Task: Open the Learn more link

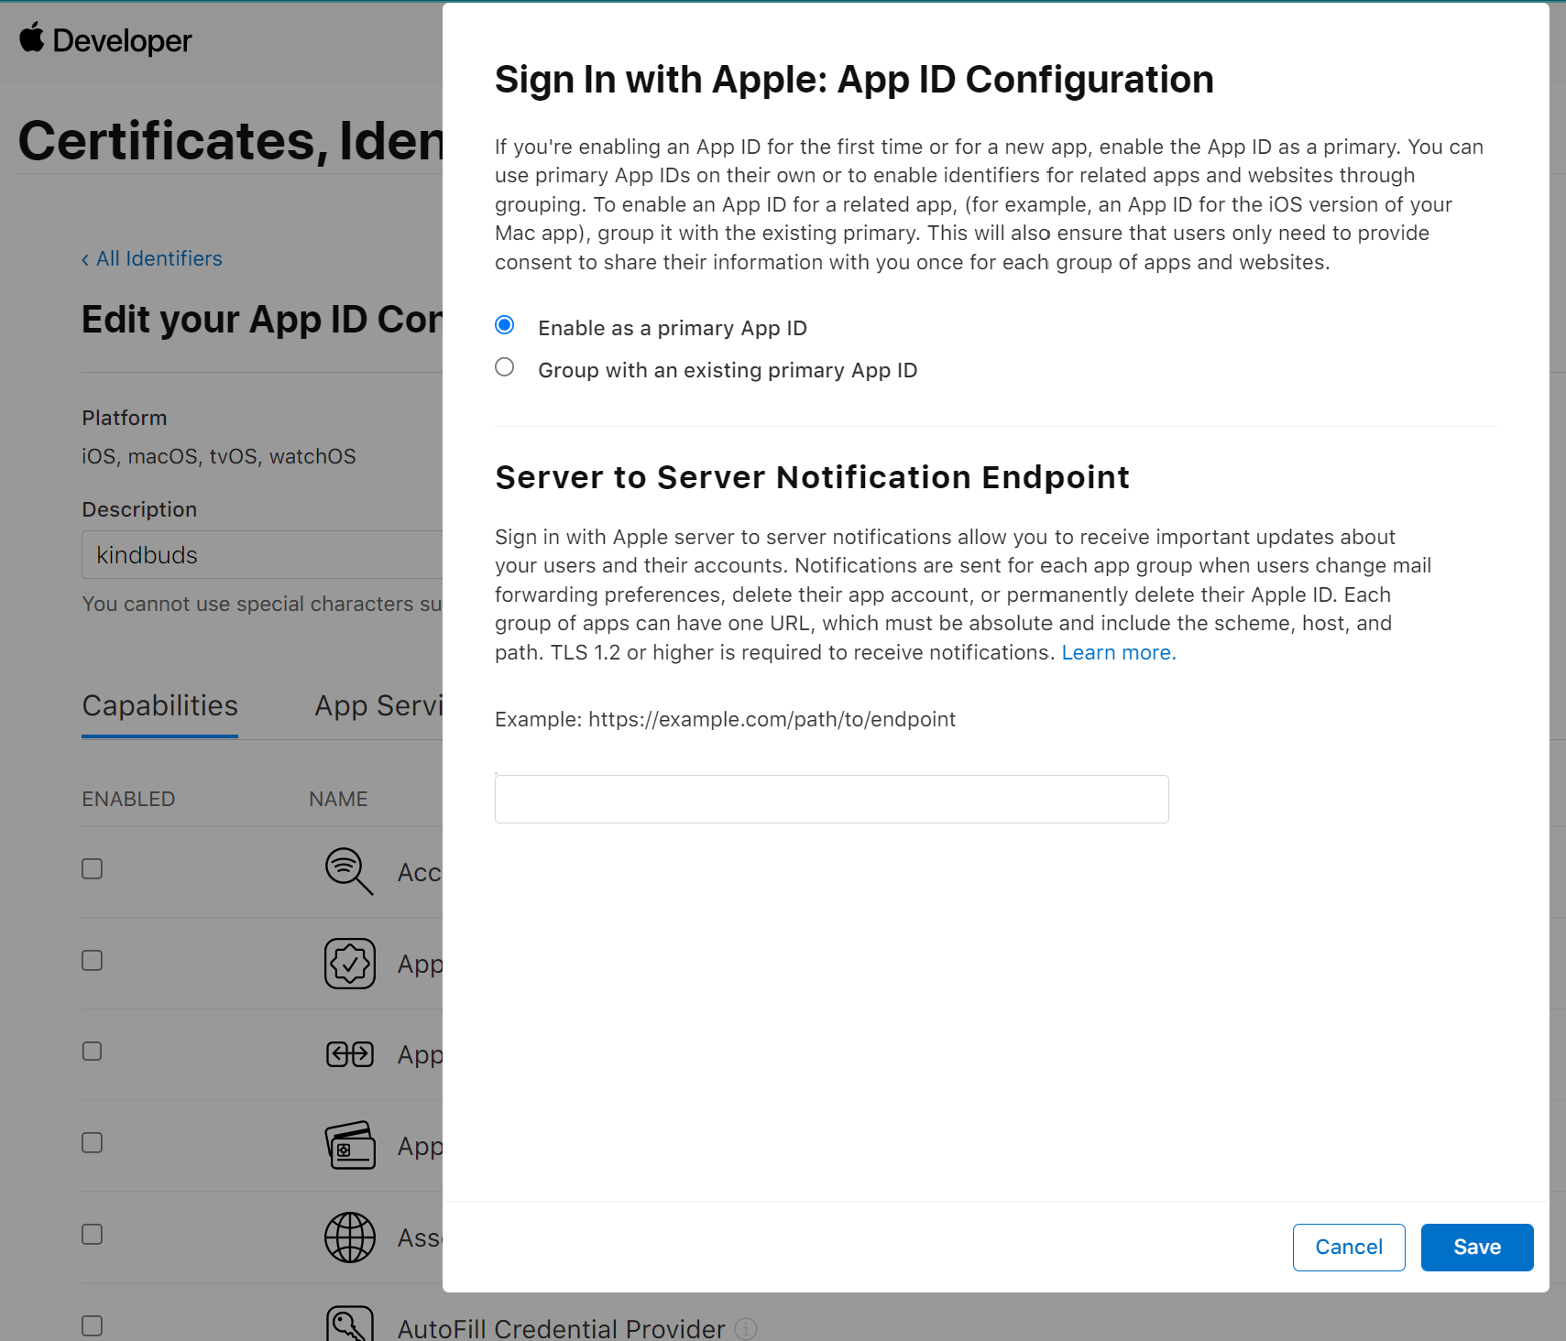Action: (1118, 652)
